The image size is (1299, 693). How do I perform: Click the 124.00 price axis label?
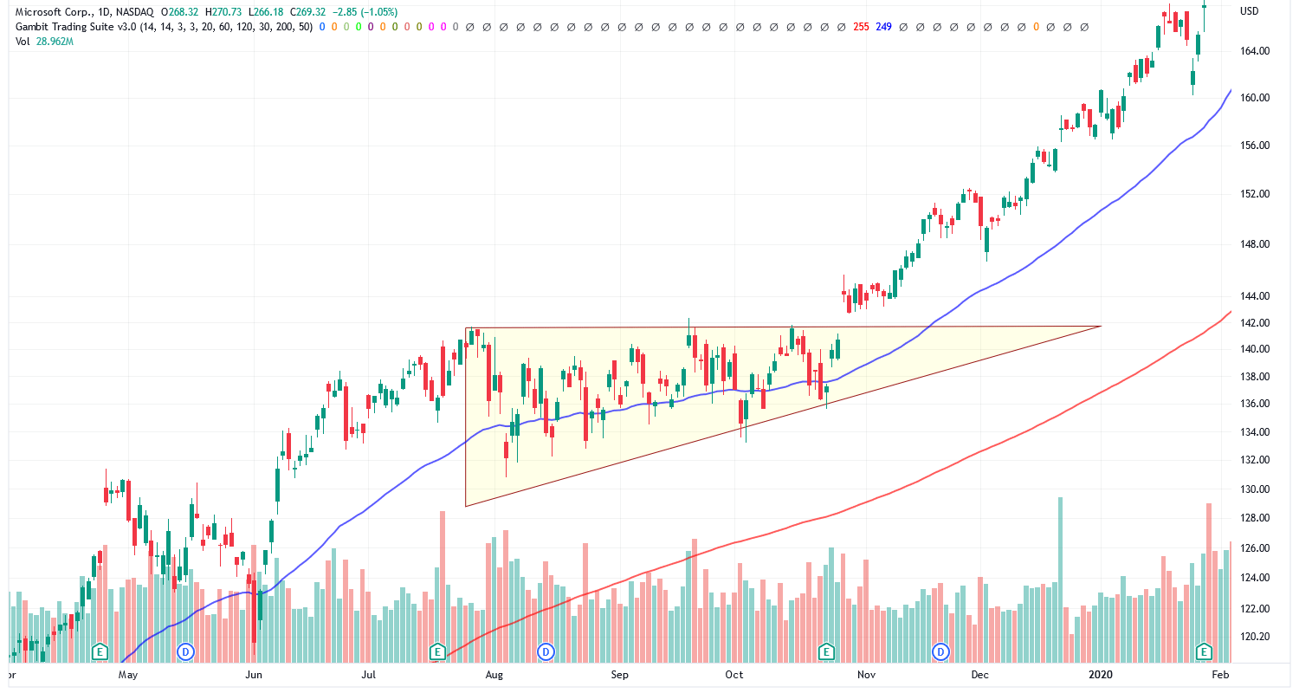tap(1255, 578)
